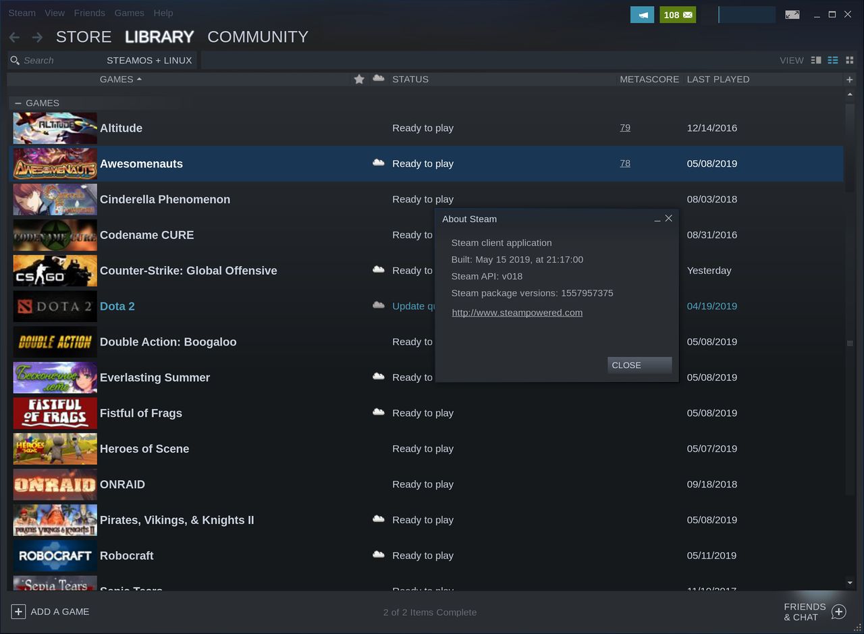Go to the STORE tab

point(84,37)
